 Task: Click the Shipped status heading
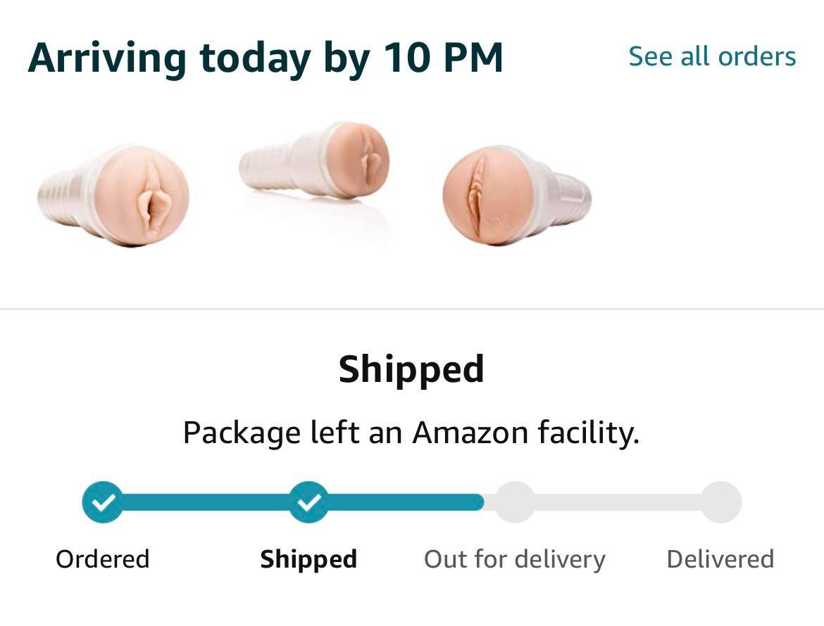coord(412,368)
